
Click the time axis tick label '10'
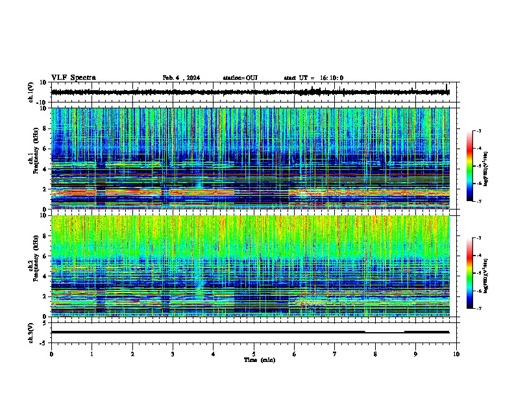(x=456, y=354)
